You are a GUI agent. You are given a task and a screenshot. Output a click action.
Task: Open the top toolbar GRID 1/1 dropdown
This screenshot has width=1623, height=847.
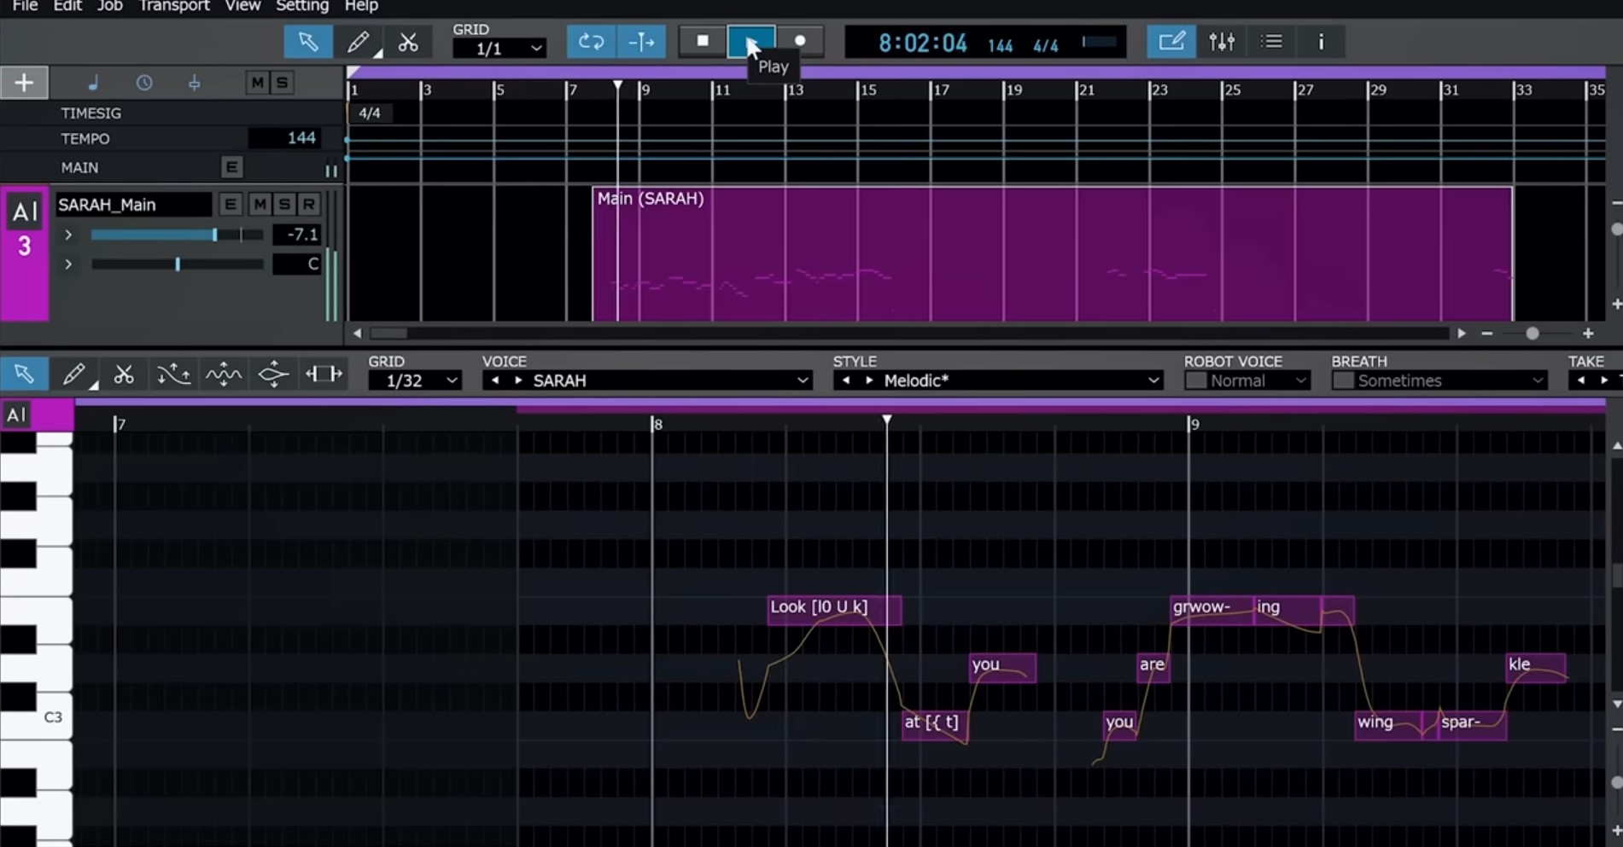tap(499, 49)
